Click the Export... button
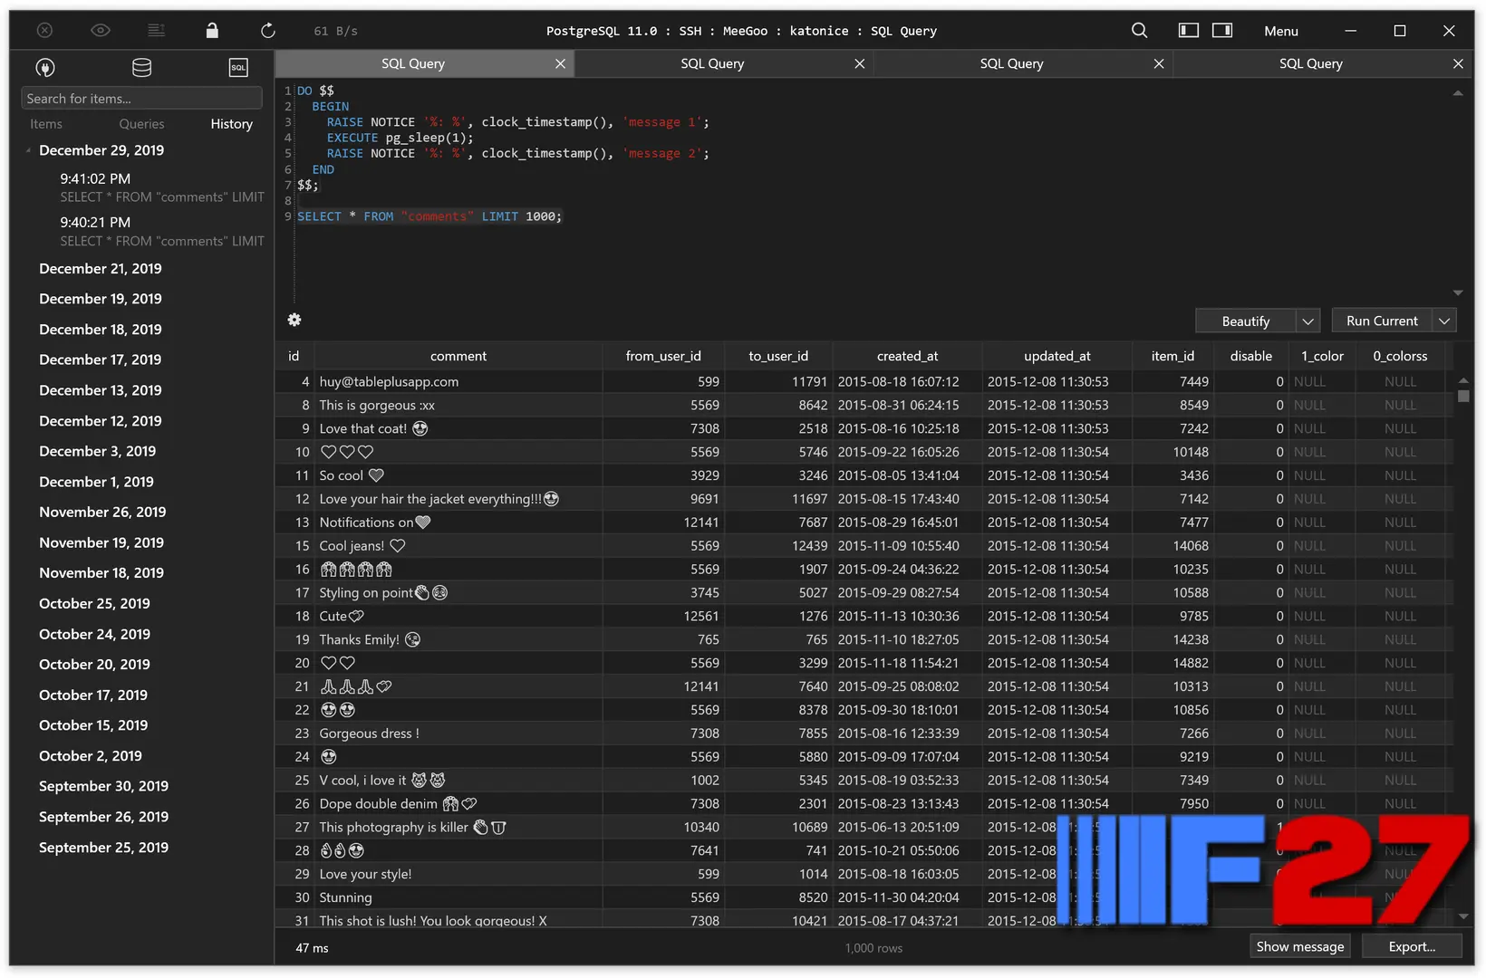This screenshot has height=978, width=1486. tap(1412, 946)
